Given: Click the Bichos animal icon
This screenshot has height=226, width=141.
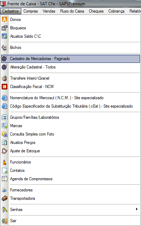Looking at the screenshot, I should tap(5, 48).
